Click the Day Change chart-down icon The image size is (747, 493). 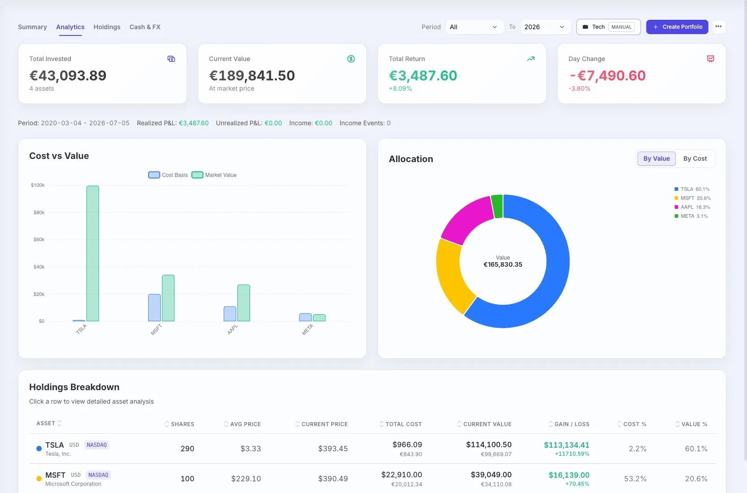click(x=711, y=59)
